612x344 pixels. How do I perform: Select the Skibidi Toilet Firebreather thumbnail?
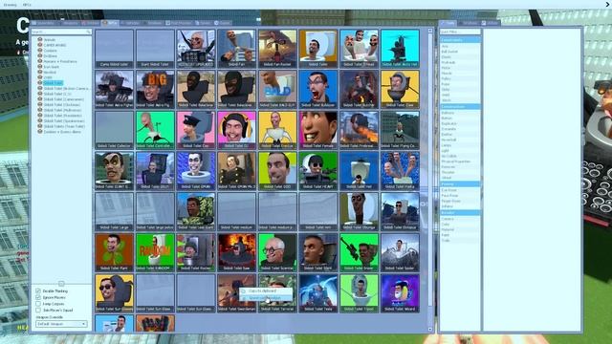[360, 130]
